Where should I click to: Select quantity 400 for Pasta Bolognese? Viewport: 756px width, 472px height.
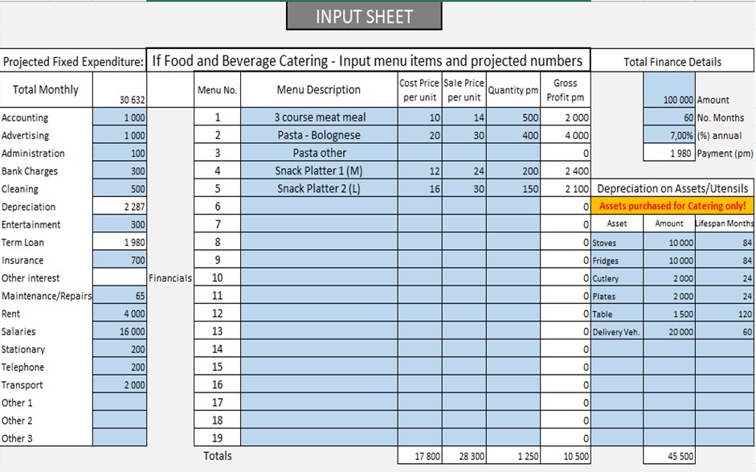pyautogui.click(x=513, y=135)
